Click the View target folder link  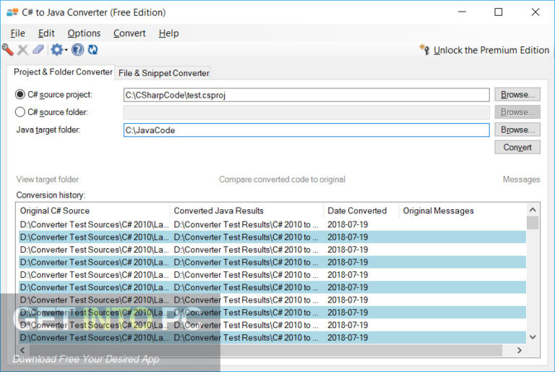[48, 179]
